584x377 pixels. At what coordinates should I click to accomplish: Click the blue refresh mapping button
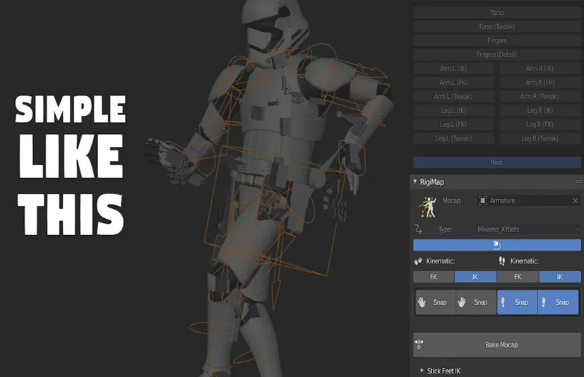(x=497, y=245)
